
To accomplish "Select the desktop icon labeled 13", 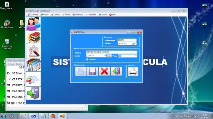I will pyautogui.click(x=204, y=6).
